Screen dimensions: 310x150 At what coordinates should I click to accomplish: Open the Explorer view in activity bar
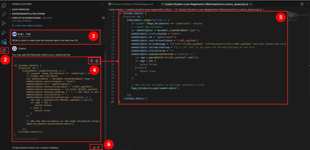pos(4,5)
